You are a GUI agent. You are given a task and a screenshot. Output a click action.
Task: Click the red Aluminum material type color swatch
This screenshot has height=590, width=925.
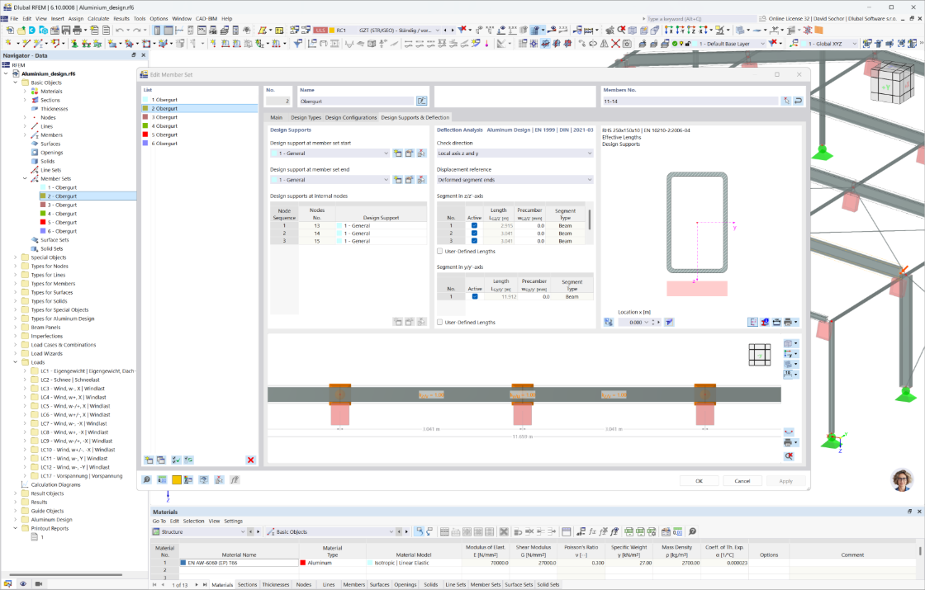point(303,563)
